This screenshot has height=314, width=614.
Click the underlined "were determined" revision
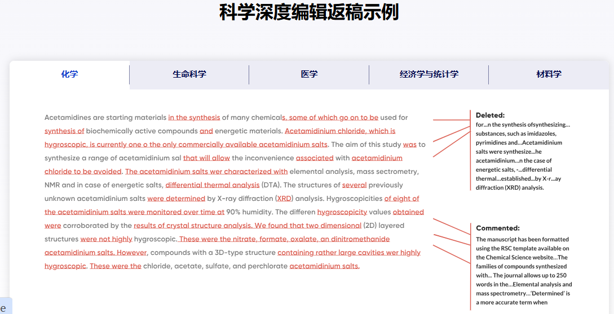pos(176,199)
